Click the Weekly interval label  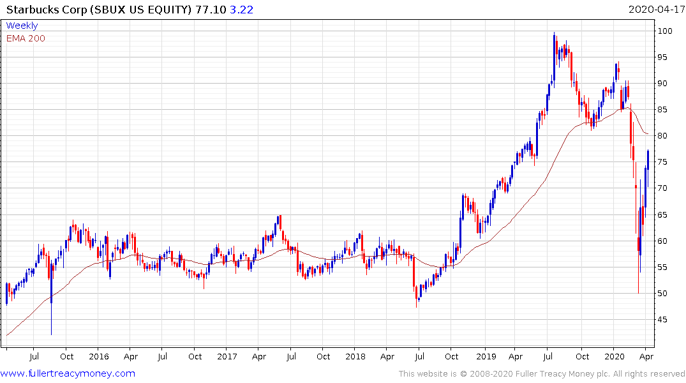click(22, 26)
